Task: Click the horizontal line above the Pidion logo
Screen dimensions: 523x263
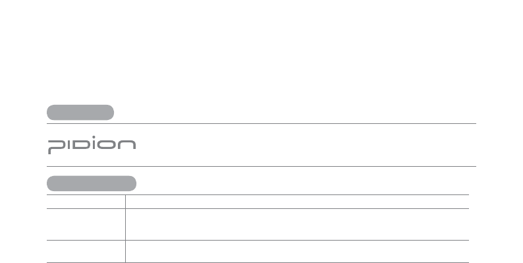Action: click(x=261, y=123)
